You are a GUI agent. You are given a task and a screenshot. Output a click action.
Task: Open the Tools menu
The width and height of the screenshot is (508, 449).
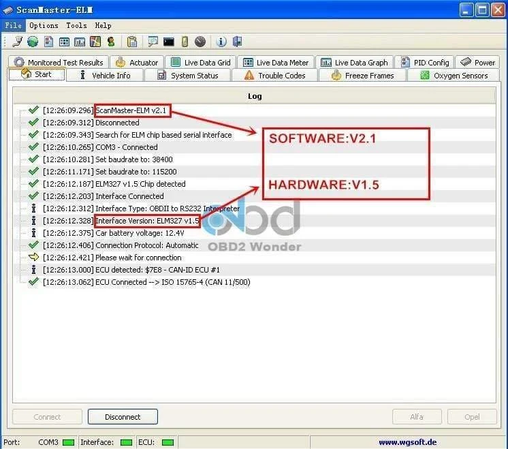[76, 25]
